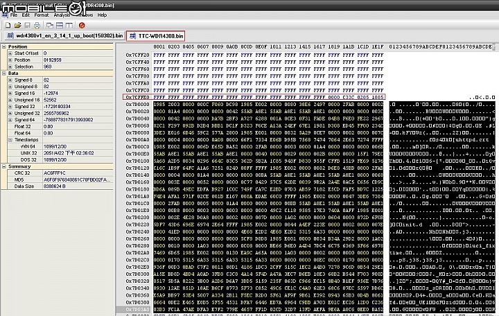Expand the Signed 8 row
This screenshot has width=499, height=316.
point(10,80)
